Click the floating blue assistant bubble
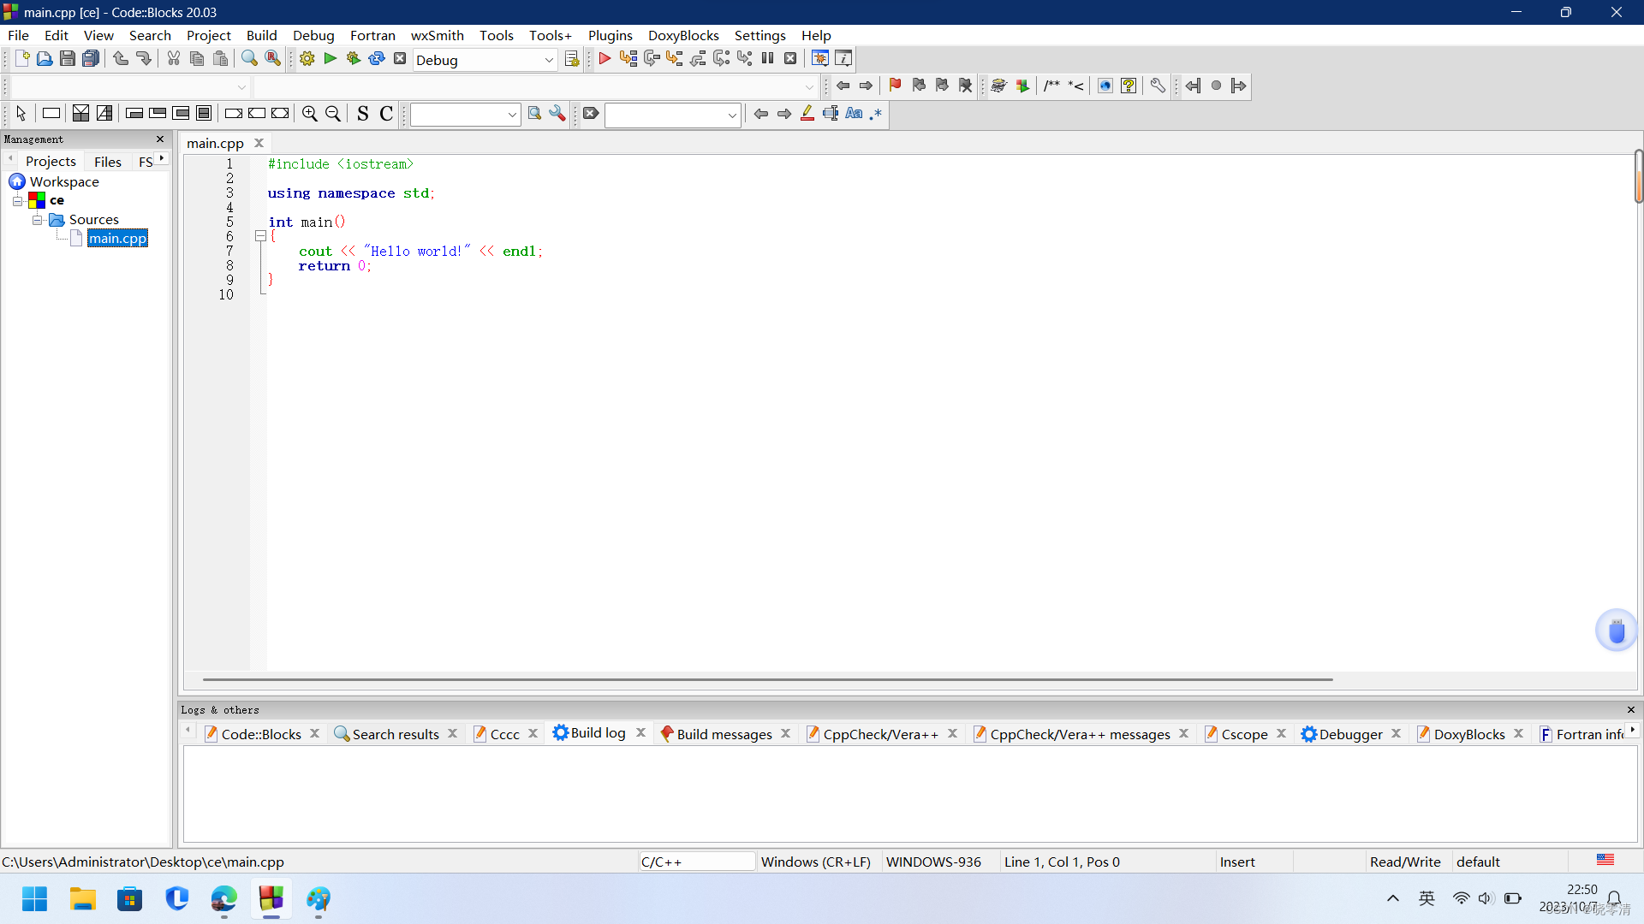 (1617, 631)
